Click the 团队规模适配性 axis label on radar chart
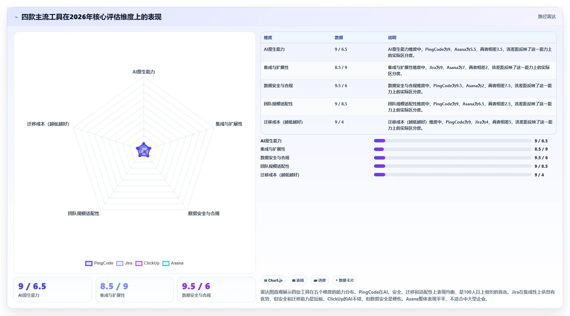This screenshot has height=316, width=570. point(83,213)
